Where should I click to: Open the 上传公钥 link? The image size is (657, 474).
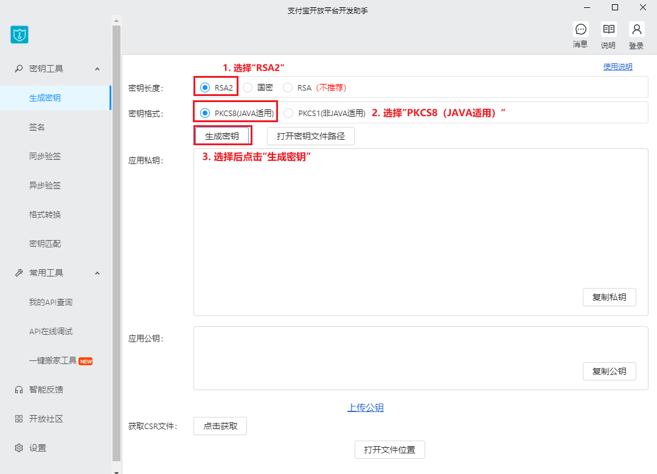[x=366, y=407]
